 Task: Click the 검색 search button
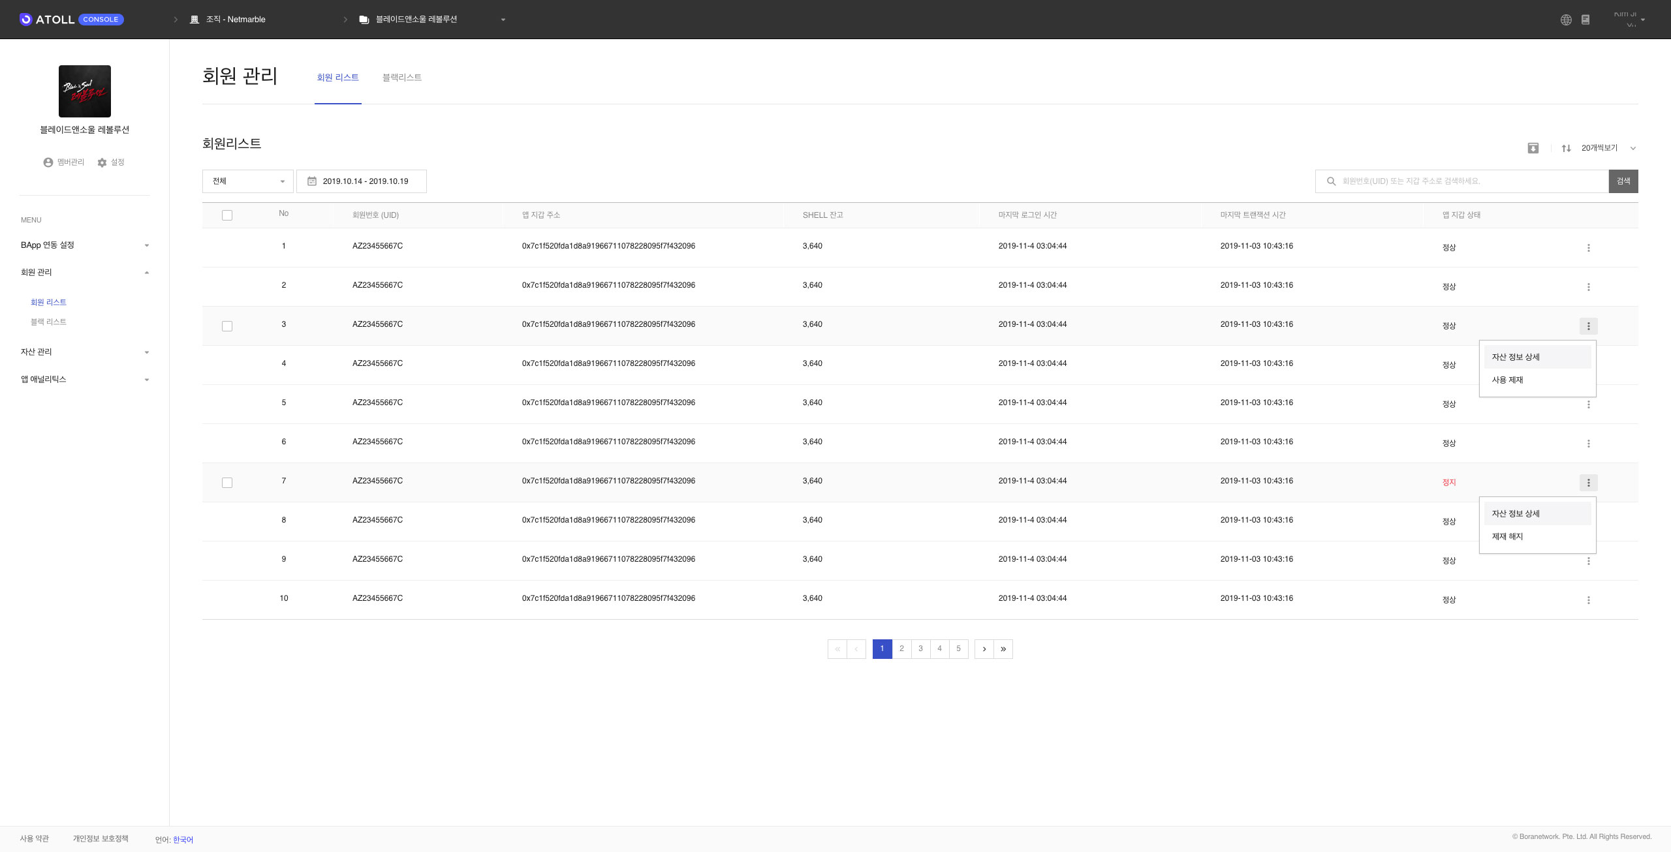pyautogui.click(x=1623, y=181)
